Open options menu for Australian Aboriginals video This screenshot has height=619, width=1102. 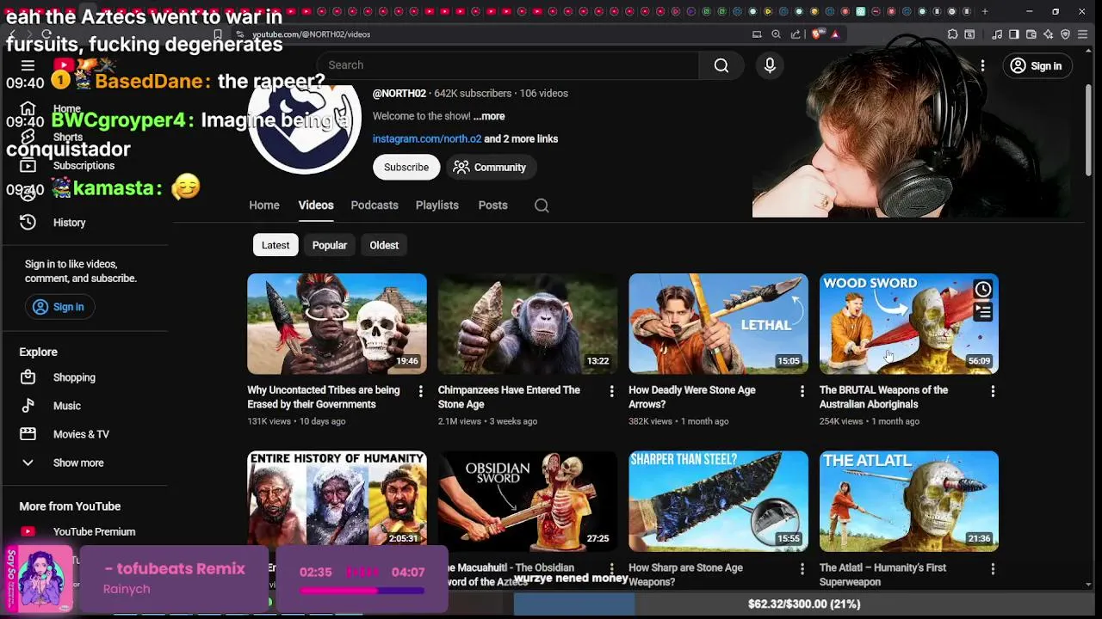pyautogui.click(x=993, y=391)
